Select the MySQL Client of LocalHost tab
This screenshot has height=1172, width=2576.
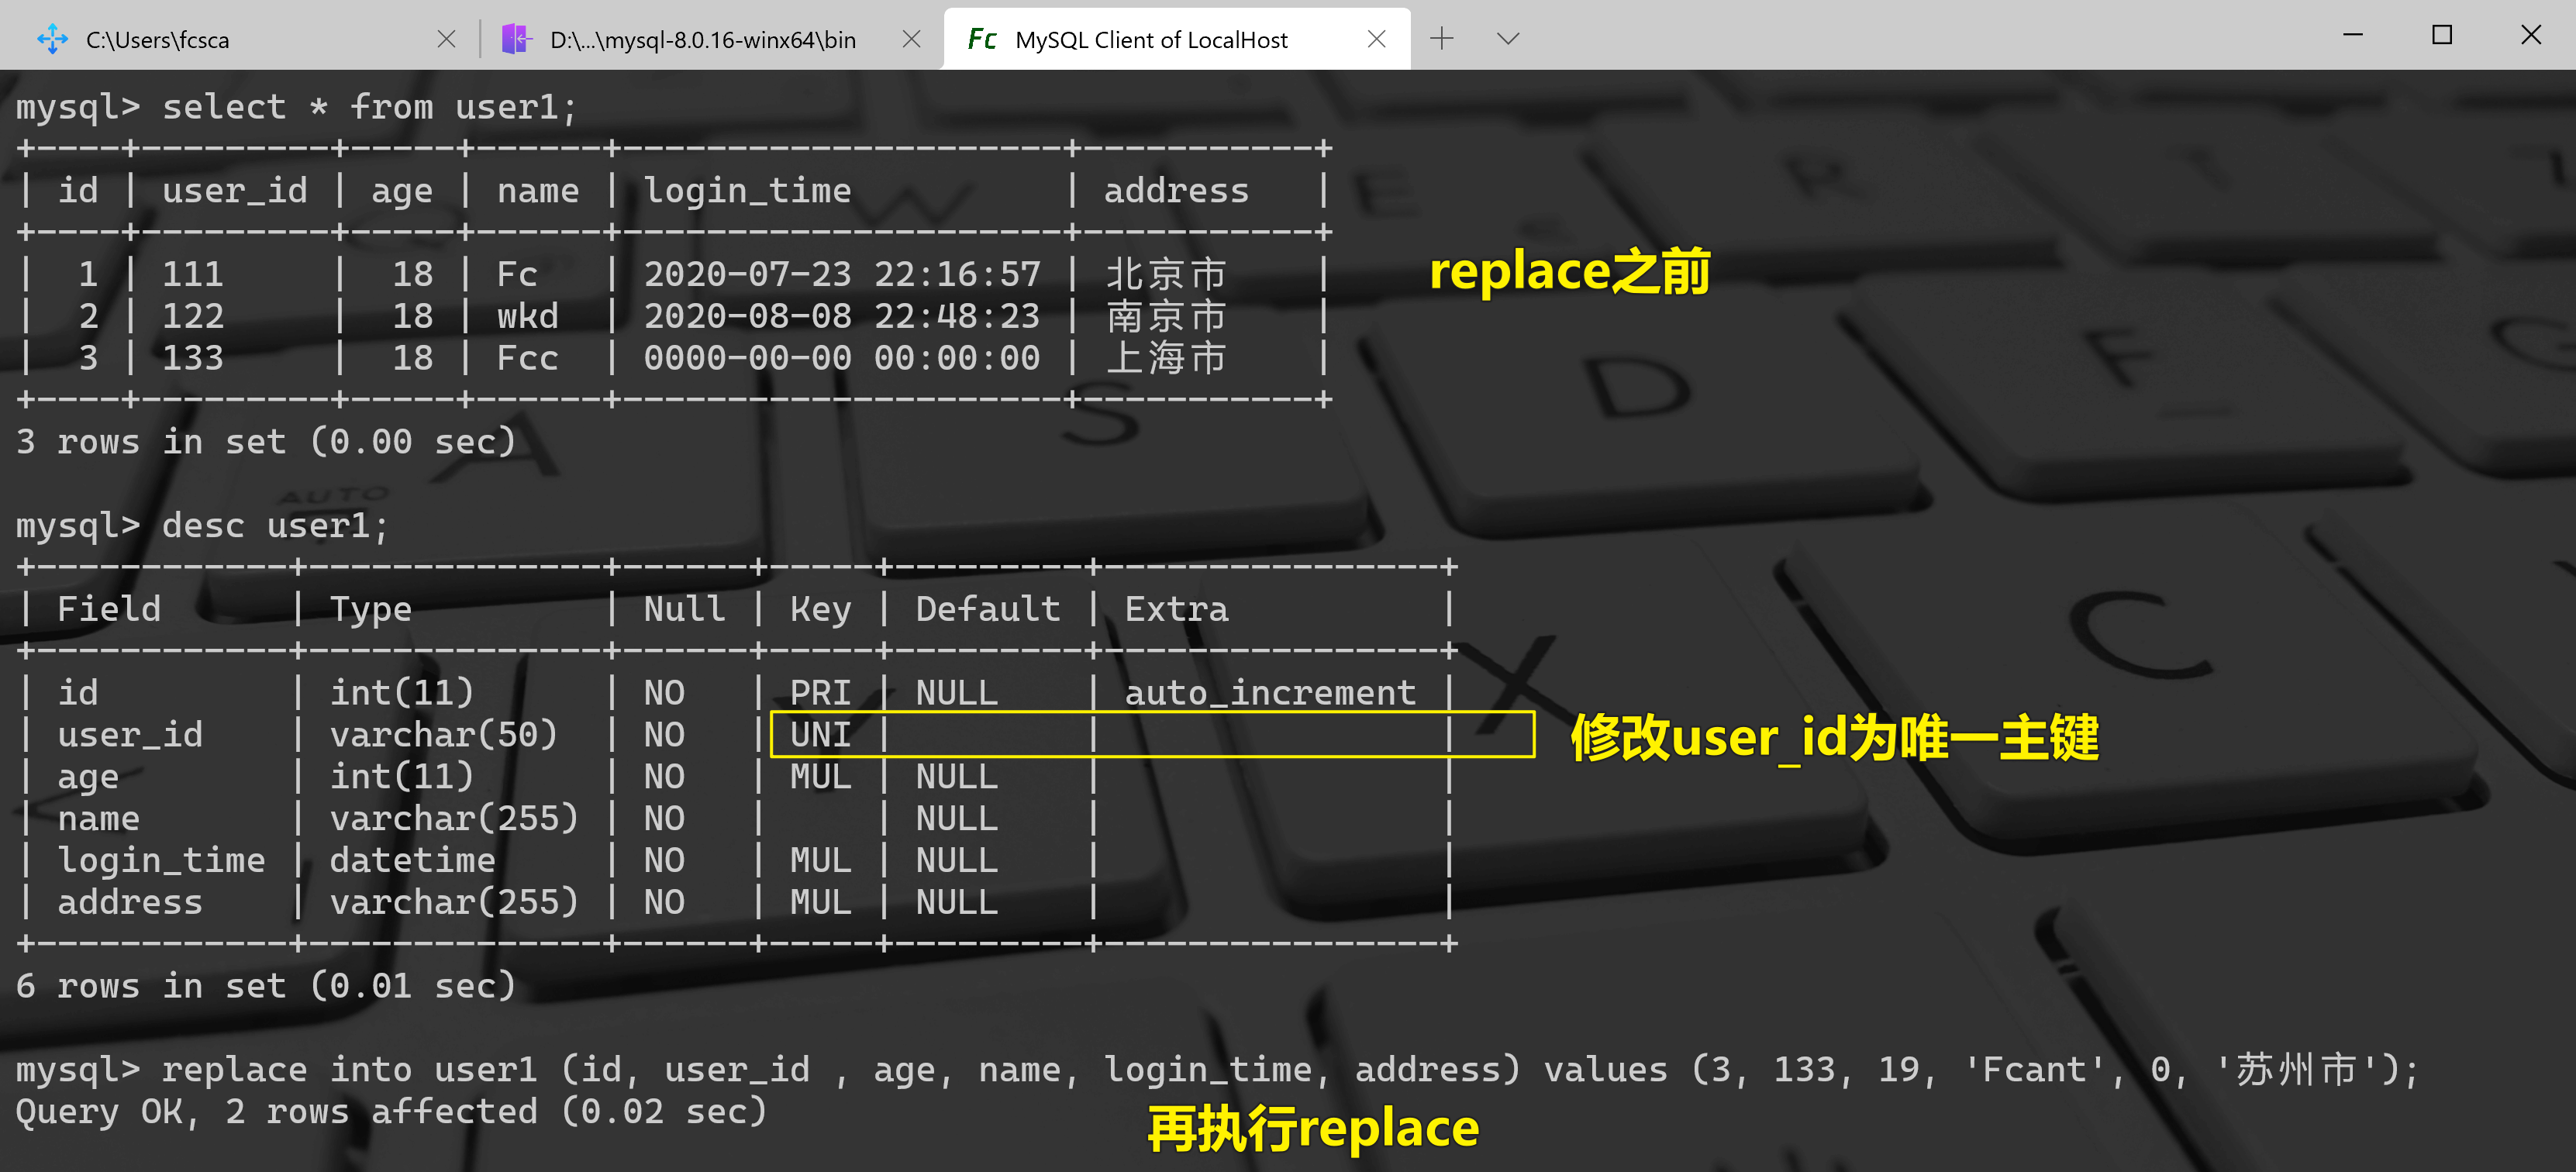tap(1150, 40)
